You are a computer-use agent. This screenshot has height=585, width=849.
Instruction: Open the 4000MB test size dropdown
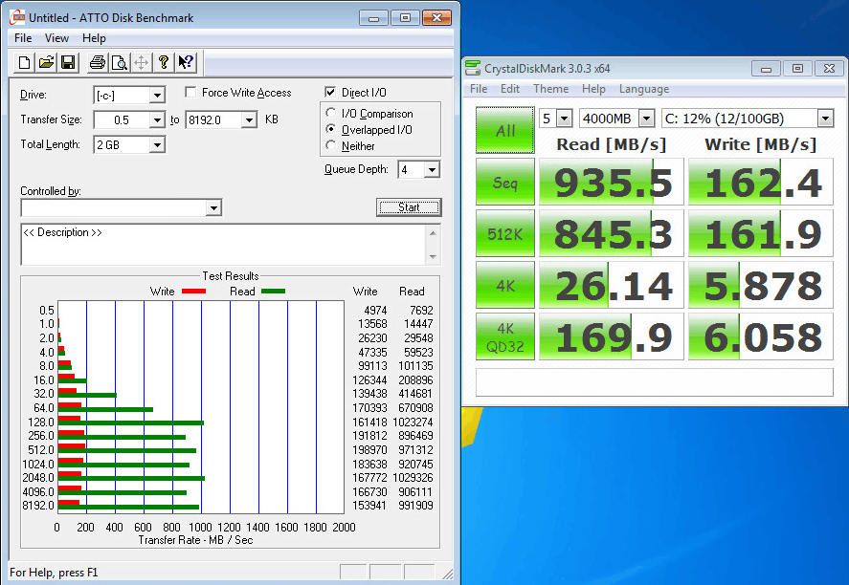tap(646, 119)
